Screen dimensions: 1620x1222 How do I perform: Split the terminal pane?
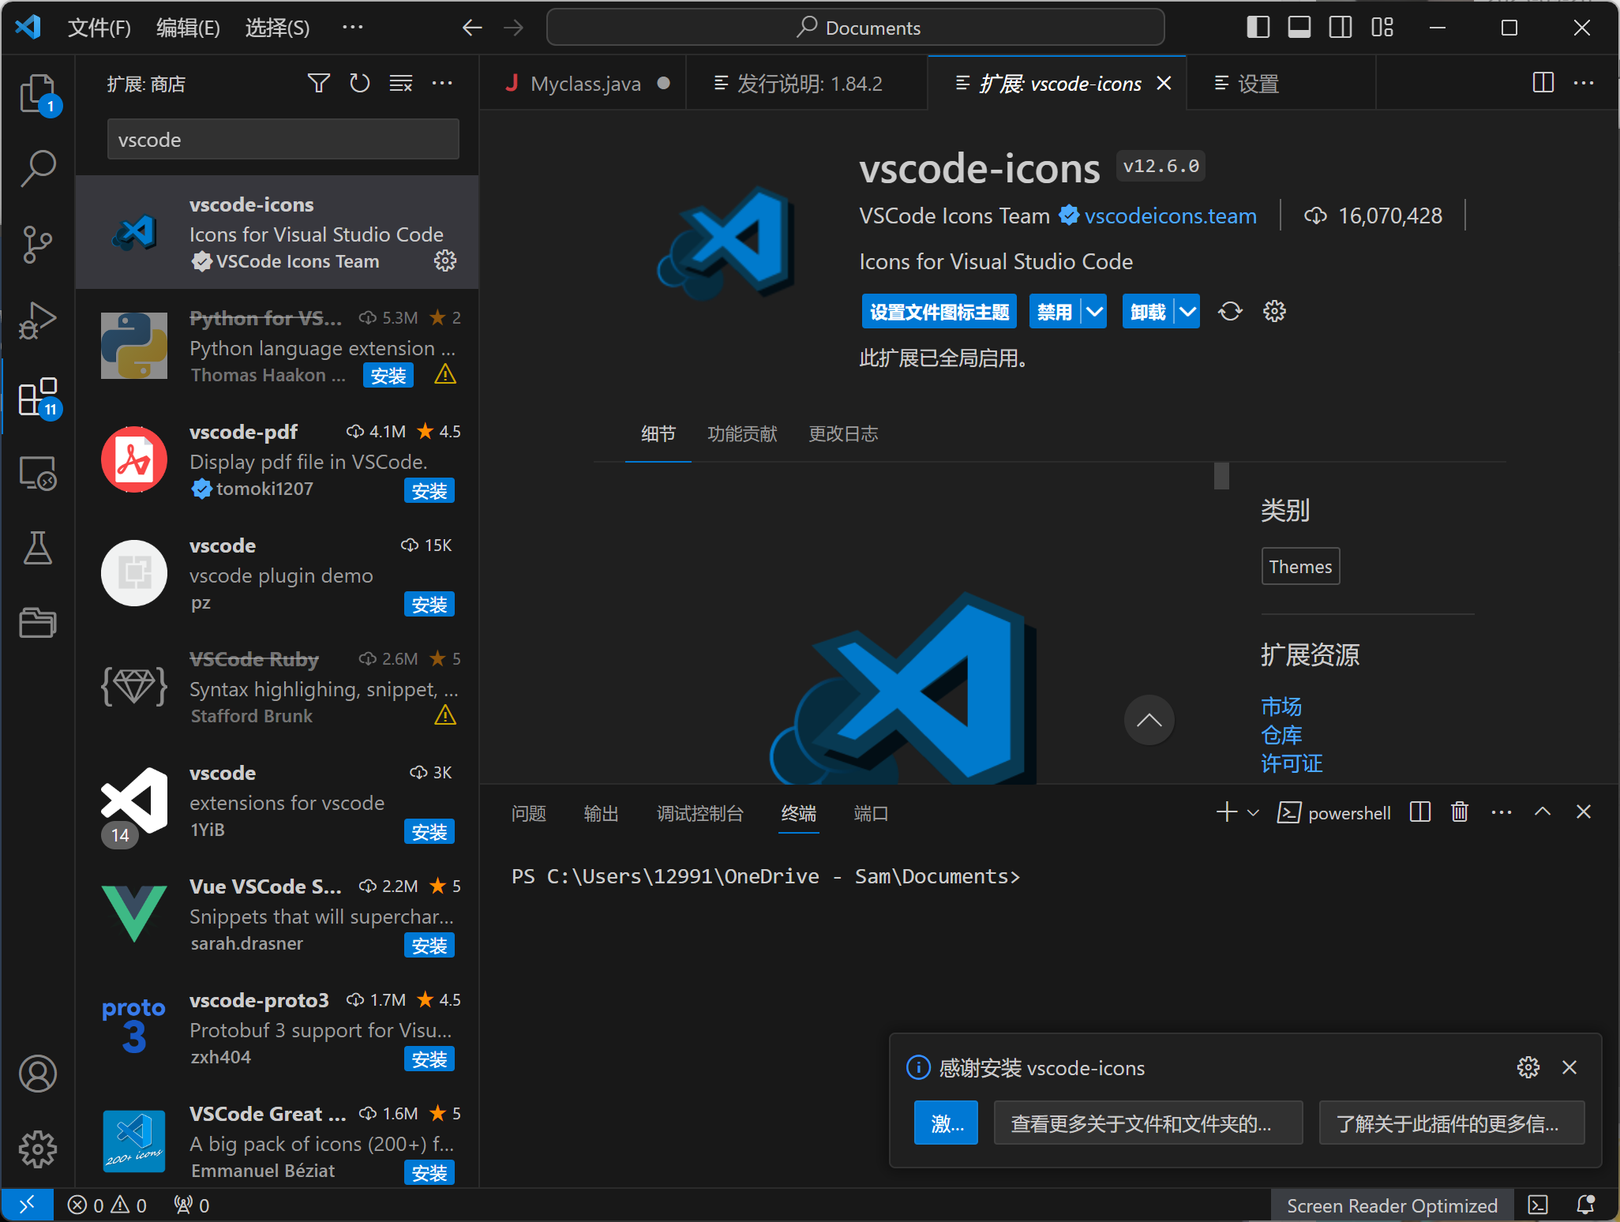(1420, 812)
